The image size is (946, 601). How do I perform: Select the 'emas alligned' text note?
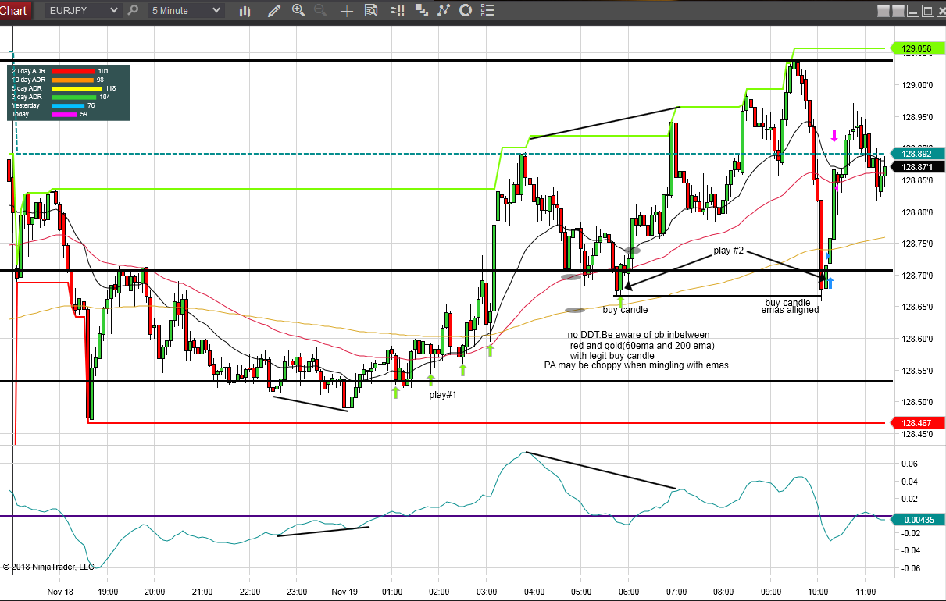click(x=790, y=310)
